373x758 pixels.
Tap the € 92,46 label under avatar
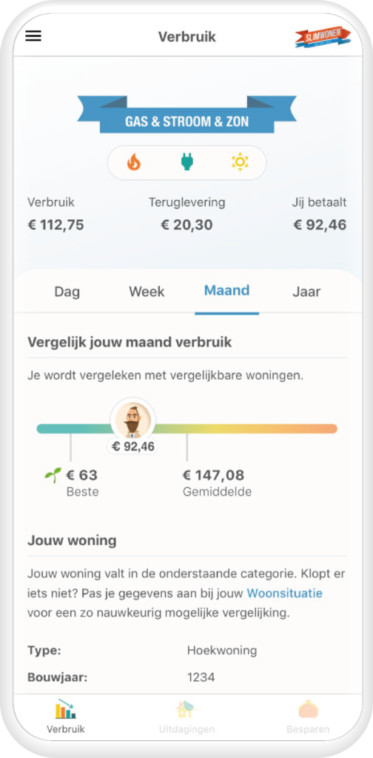coord(133,446)
